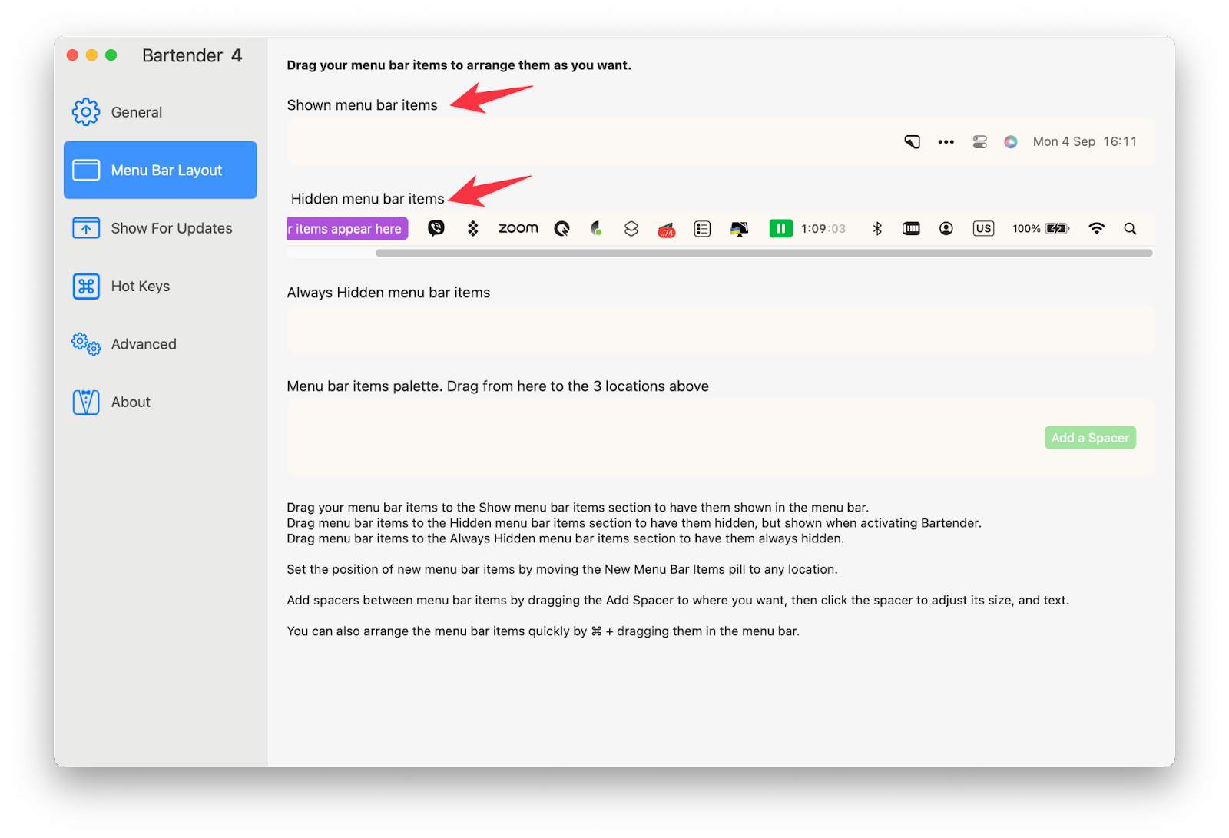Click the Hidden items horizontal scrollbar
Image resolution: width=1229 pixels, height=838 pixels.
pos(764,253)
